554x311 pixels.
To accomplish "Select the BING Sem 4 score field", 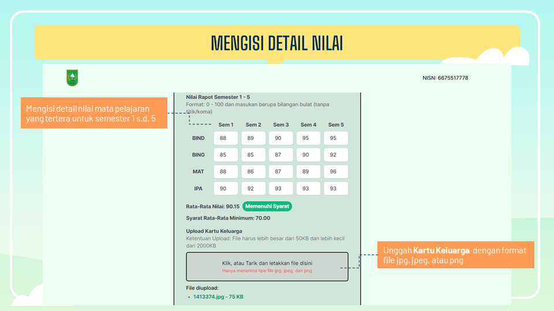I will point(309,155).
